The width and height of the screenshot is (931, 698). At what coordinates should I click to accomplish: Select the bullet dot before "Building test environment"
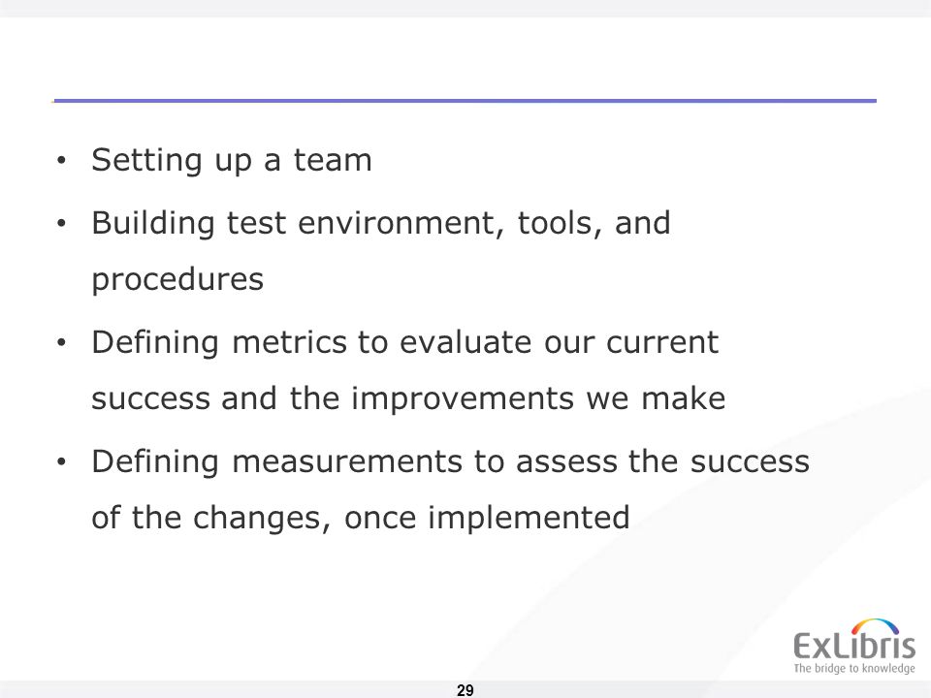click(61, 224)
